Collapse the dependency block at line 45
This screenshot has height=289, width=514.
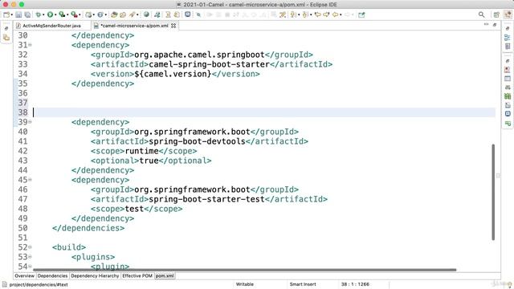[31, 180]
